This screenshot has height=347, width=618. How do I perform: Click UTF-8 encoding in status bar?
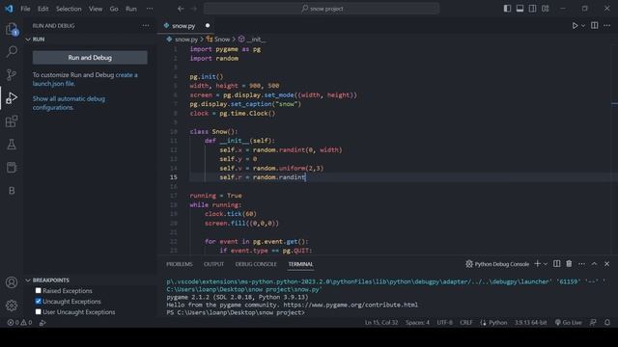click(x=444, y=323)
